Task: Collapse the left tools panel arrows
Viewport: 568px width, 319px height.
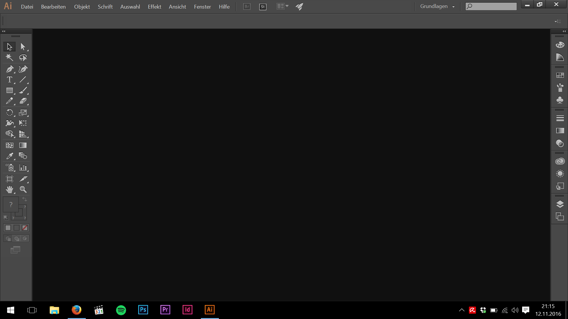Action: 4,31
